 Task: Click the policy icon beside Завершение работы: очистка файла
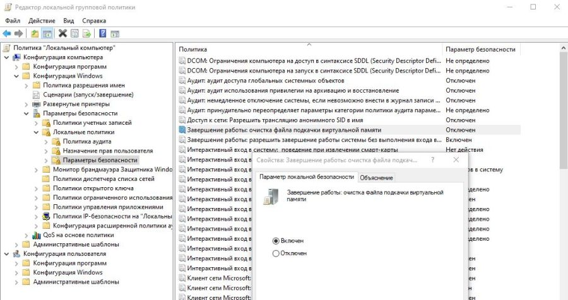(182, 130)
